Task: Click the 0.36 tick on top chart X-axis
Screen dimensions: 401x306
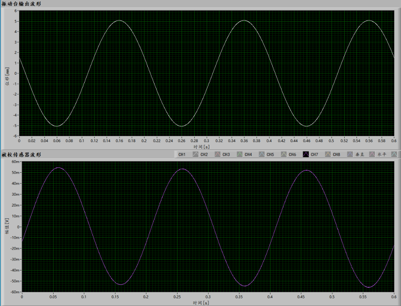Action: tap(244, 141)
